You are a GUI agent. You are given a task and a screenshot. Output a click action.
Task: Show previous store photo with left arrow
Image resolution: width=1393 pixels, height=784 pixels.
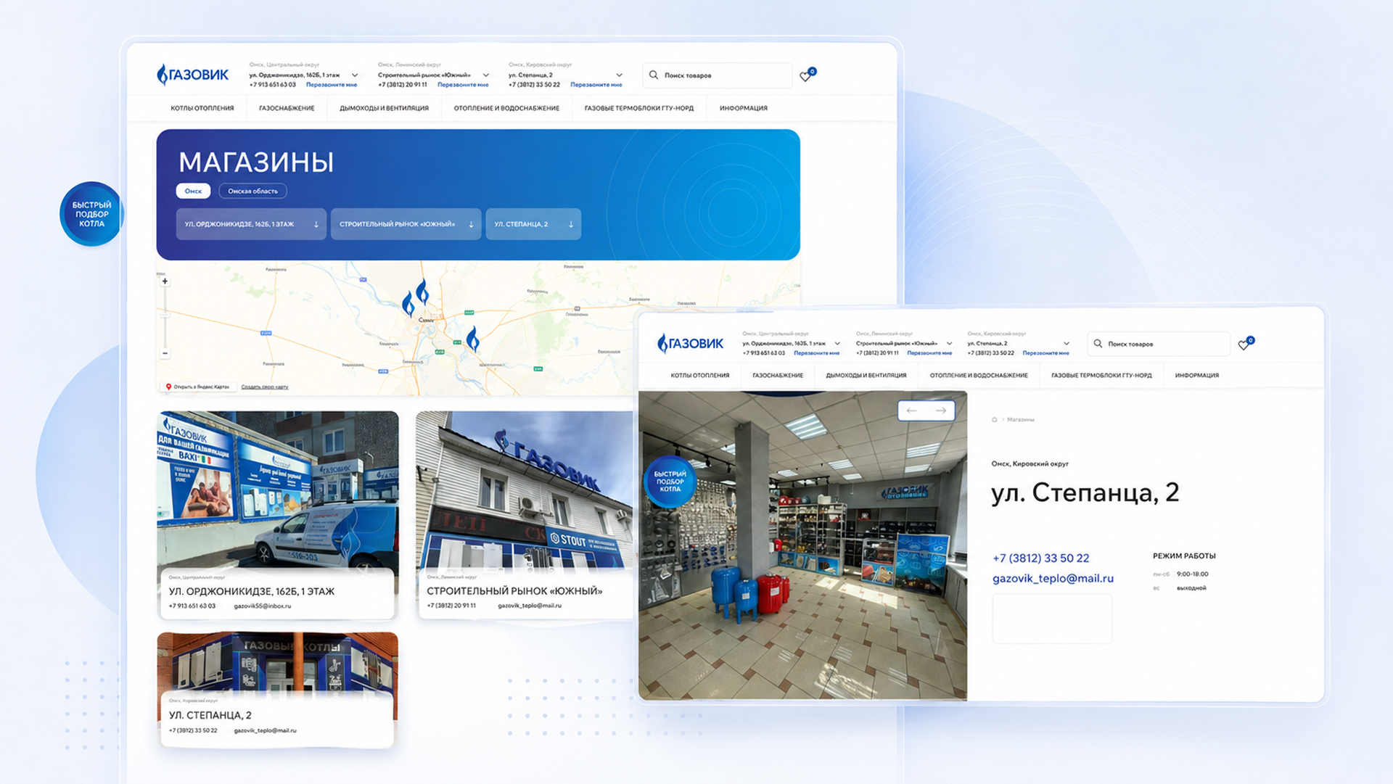tap(912, 410)
